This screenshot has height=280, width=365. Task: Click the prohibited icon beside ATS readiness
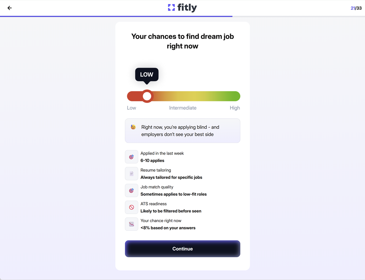click(x=132, y=207)
